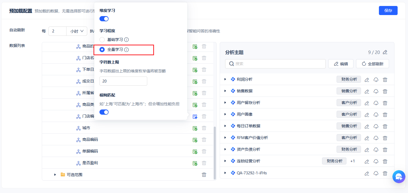This screenshot has height=193, width=408.
Task: Click the learning config icon for 城市
Action: 195,128
